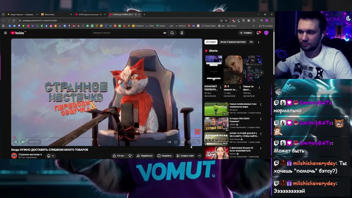Open more actions ellipsis under the video
Screen dimensions: 352x198
click(x=199, y=156)
